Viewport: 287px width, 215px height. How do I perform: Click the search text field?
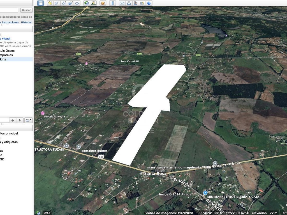[x=9, y=10]
